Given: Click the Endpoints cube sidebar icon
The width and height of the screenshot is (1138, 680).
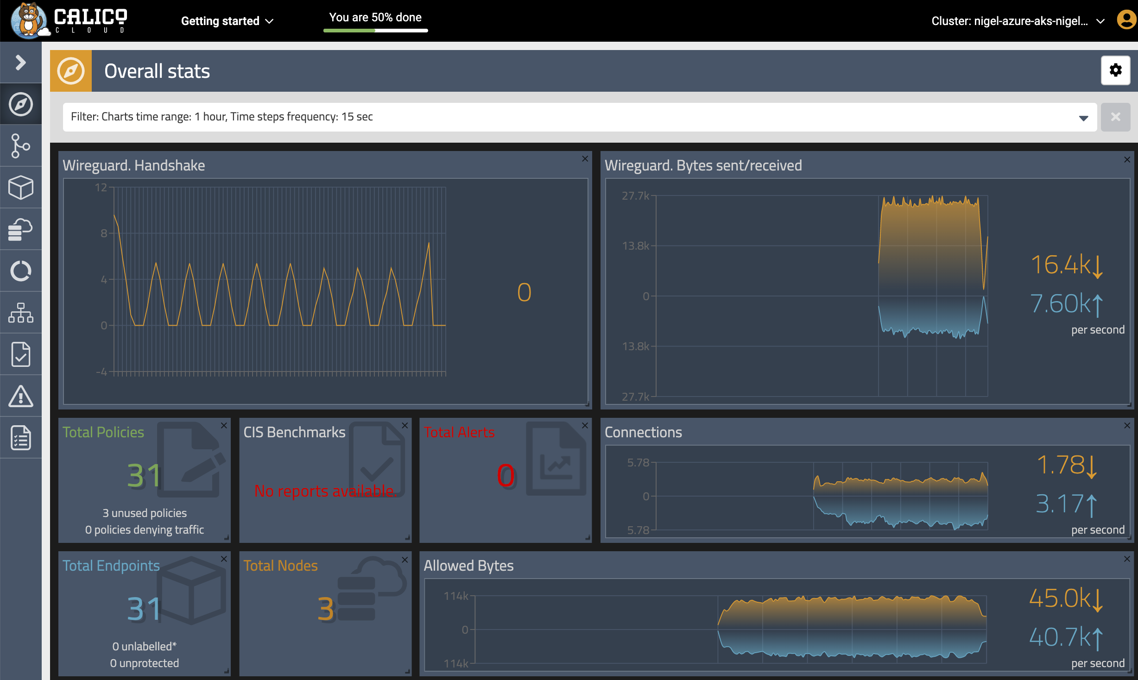Looking at the screenshot, I should pos(20,188).
